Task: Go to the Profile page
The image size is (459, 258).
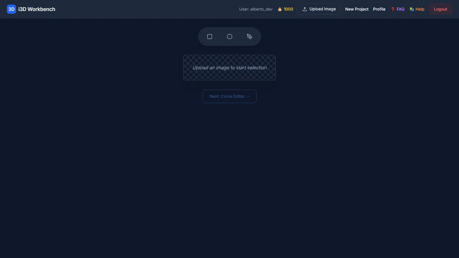Action: [379, 9]
